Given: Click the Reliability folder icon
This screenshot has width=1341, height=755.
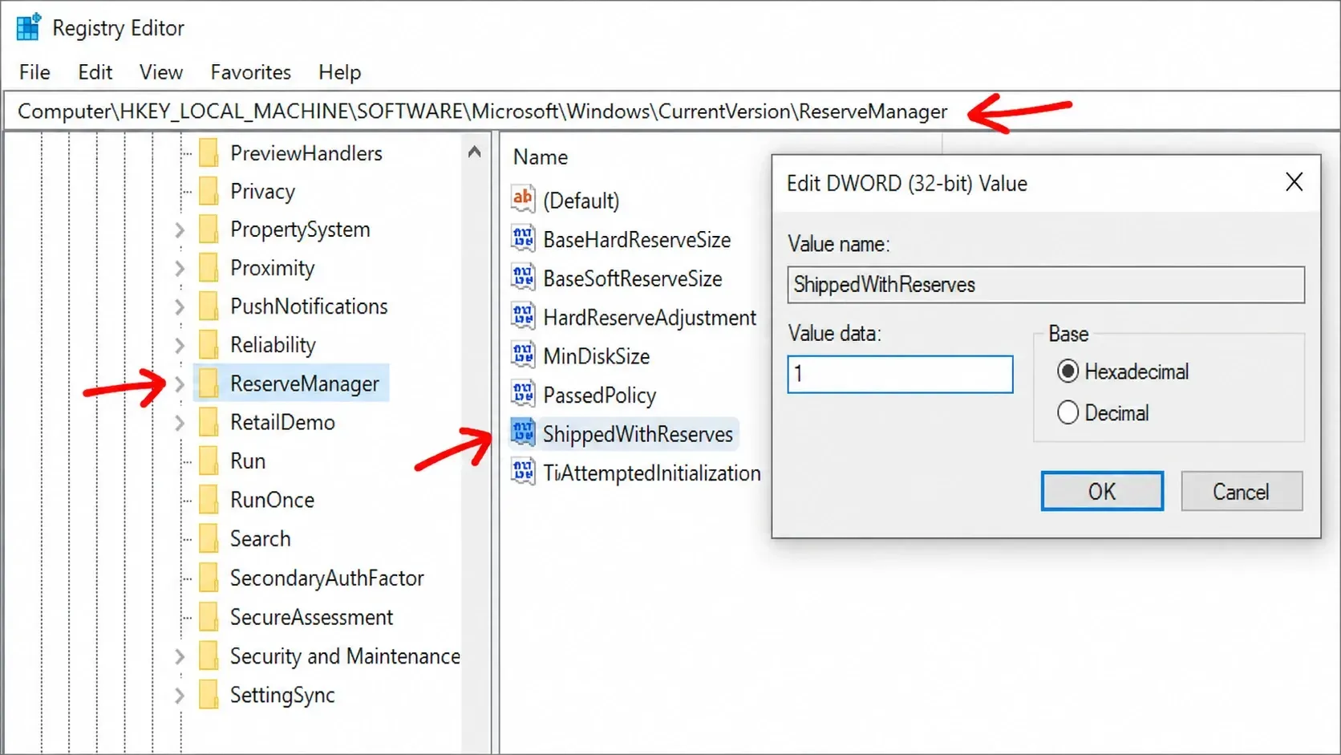Looking at the screenshot, I should click(209, 345).
